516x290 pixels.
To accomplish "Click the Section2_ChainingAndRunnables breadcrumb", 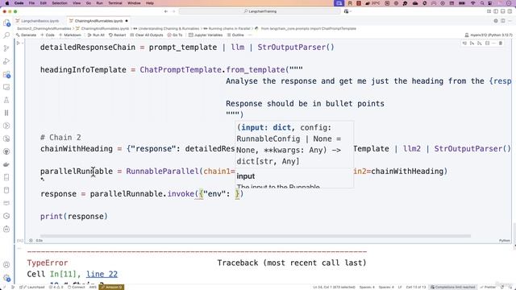I will pyautogui.click(x=44, y=29).
